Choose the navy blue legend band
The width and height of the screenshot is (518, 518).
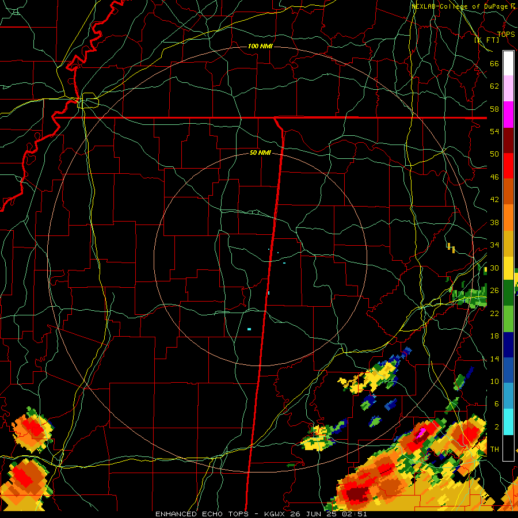click(x=508, y=345)
